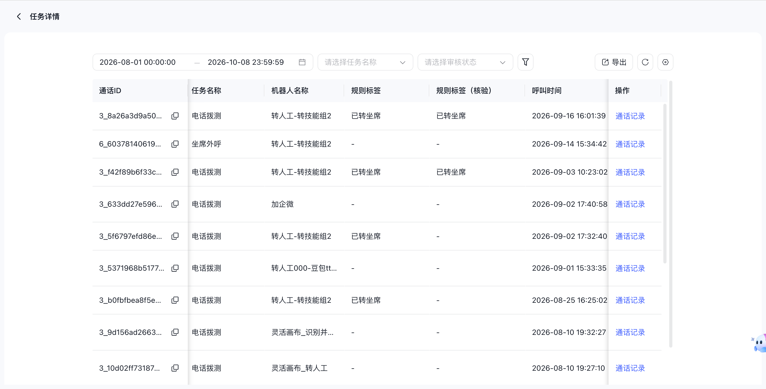Open 通话记录 for the 2026-09-01 15:33:35 call
Screen dimensions: 766x389
coord(630,269)
